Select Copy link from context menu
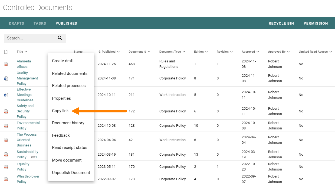This screenshot has height=184, width=335. click(60, 111)
